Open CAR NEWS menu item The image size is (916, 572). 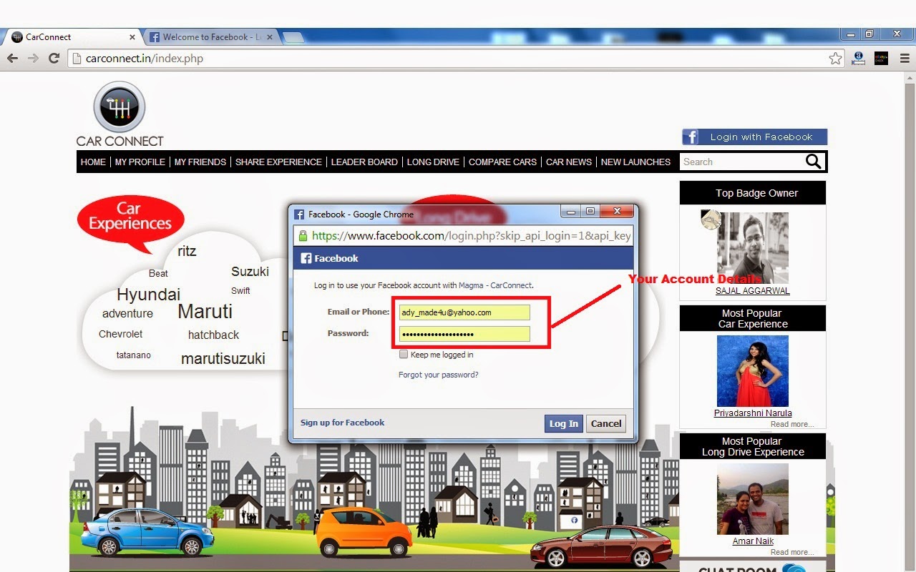(x=569, y=162)
